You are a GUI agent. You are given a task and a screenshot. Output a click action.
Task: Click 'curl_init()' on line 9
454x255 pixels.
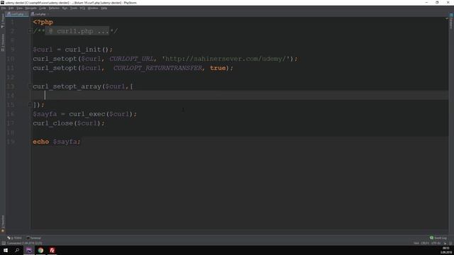point(87,50)
